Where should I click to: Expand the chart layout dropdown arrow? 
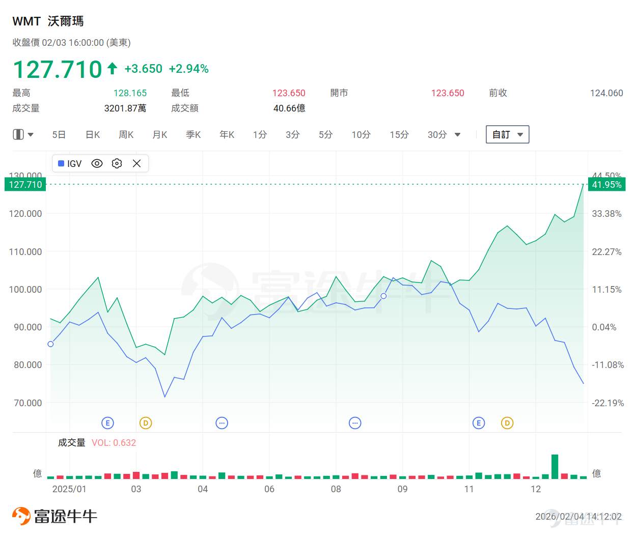pyautogui.click(x=31, y=135)
